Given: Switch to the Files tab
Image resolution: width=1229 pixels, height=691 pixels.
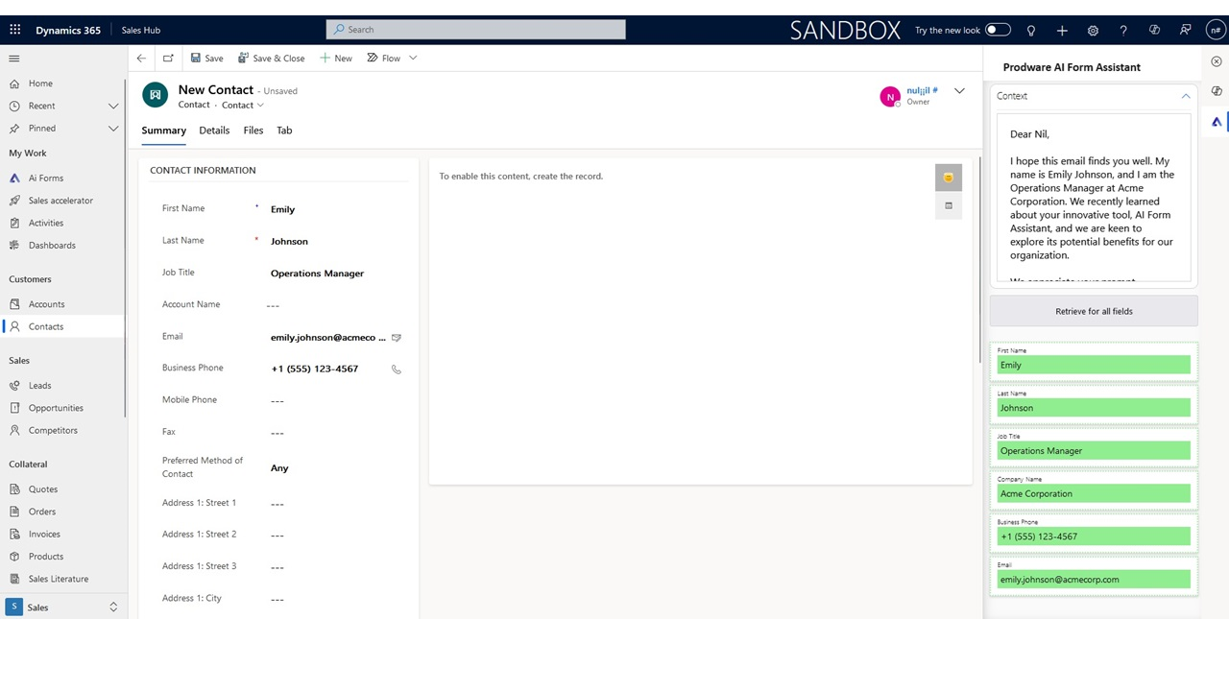Looking at the screenshot, I should click(253, 131).
